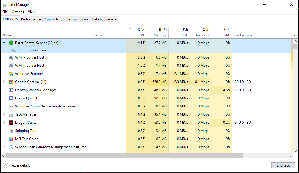Click the MSI True Color icon
299x173 pixels.
tap(11, 139)
